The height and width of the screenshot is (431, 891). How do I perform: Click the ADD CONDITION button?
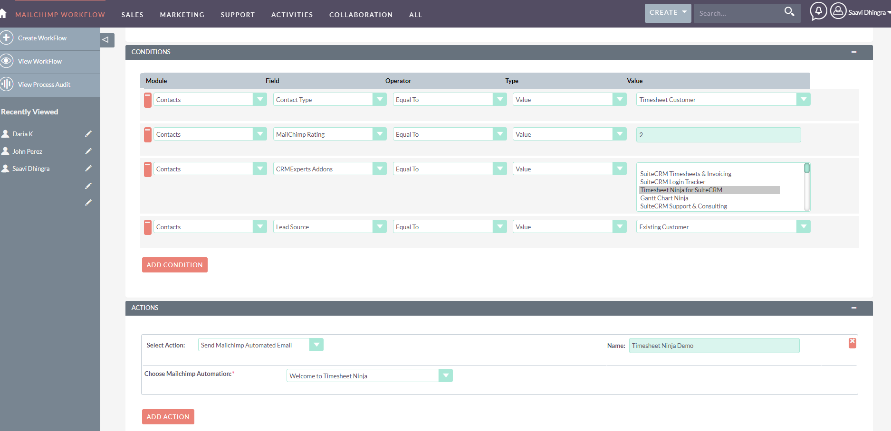pos(174,265)
